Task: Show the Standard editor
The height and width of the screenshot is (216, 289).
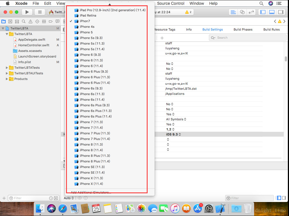Action: pos(233,12)
